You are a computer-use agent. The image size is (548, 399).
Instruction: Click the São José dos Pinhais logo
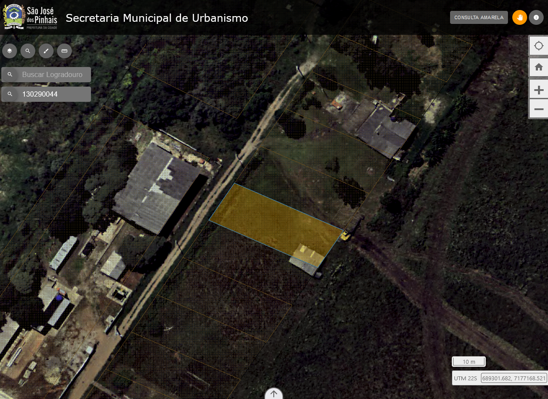click(x=30, y=17)
